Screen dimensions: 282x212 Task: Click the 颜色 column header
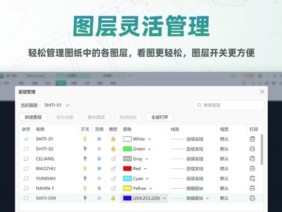coord(127,129)
